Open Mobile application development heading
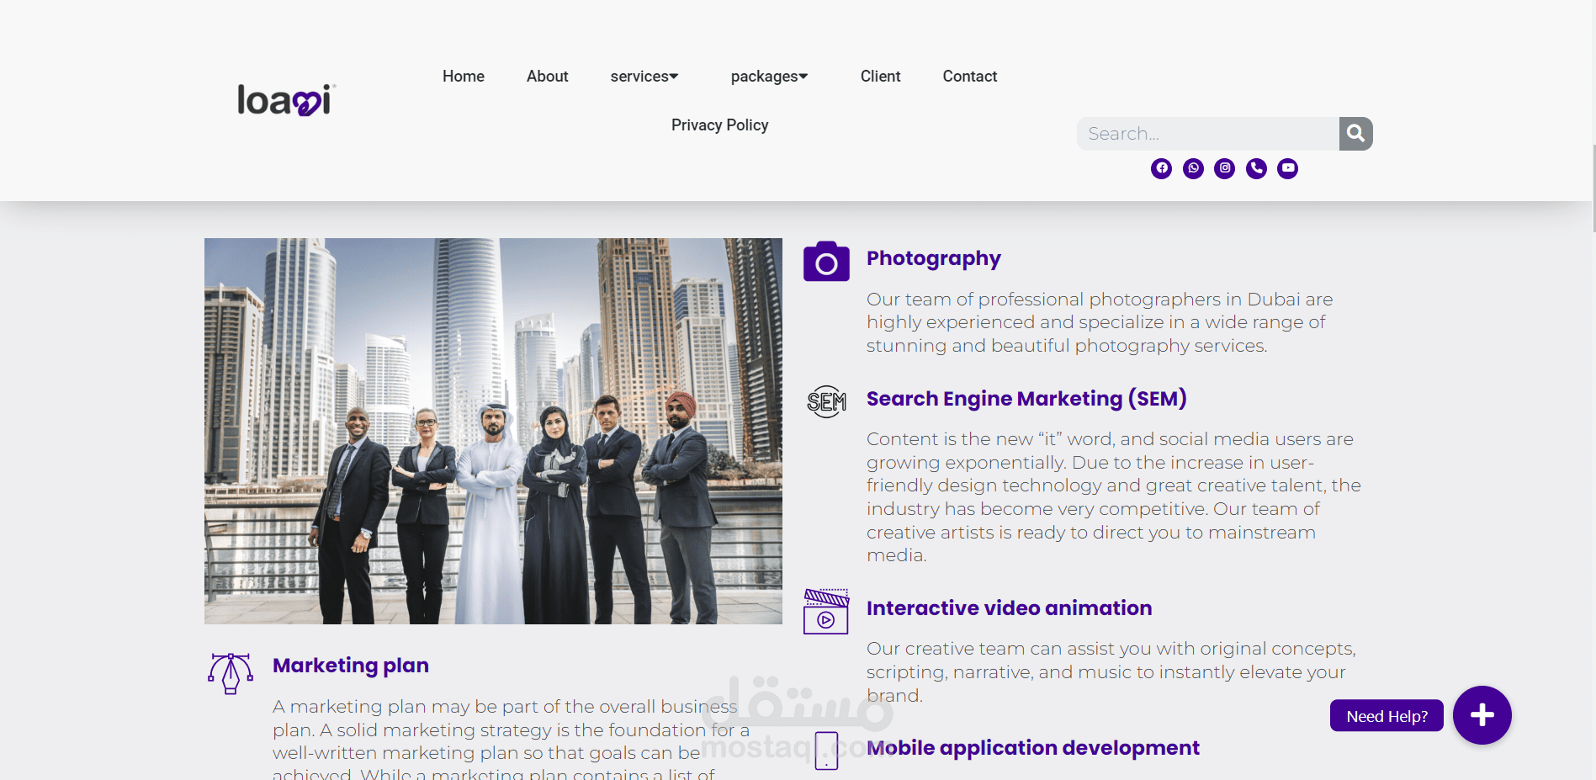This screenshot has width=1596, height=780. (1033, 748)
